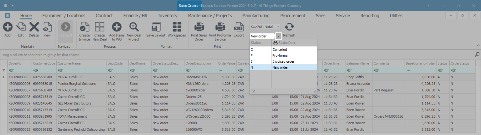Viewport: 481px width, 135px height.
Task: Toggle the New order status dropdown arrow
Action: pyautogui.click(x=278, y=36)
